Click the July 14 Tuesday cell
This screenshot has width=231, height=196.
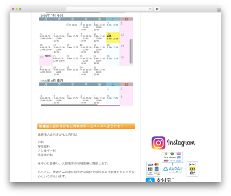(59, 49)
